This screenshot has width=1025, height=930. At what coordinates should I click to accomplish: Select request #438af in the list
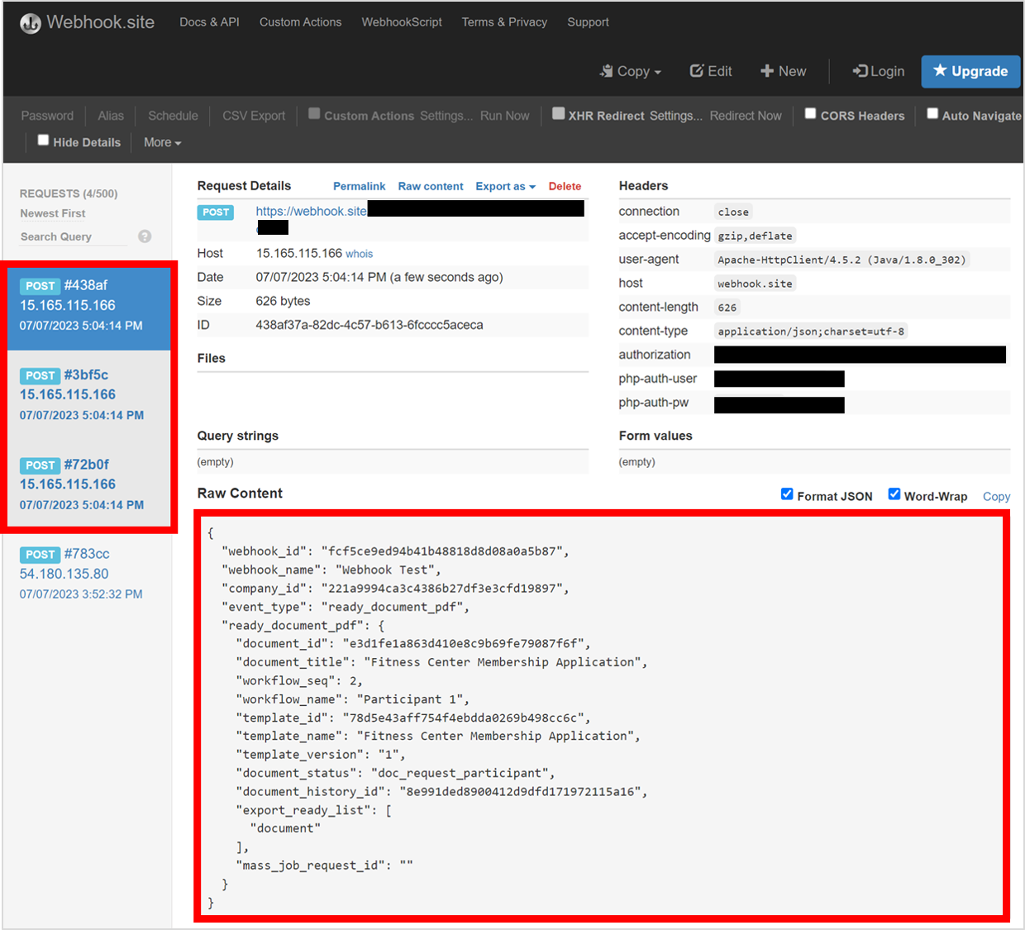88,305
